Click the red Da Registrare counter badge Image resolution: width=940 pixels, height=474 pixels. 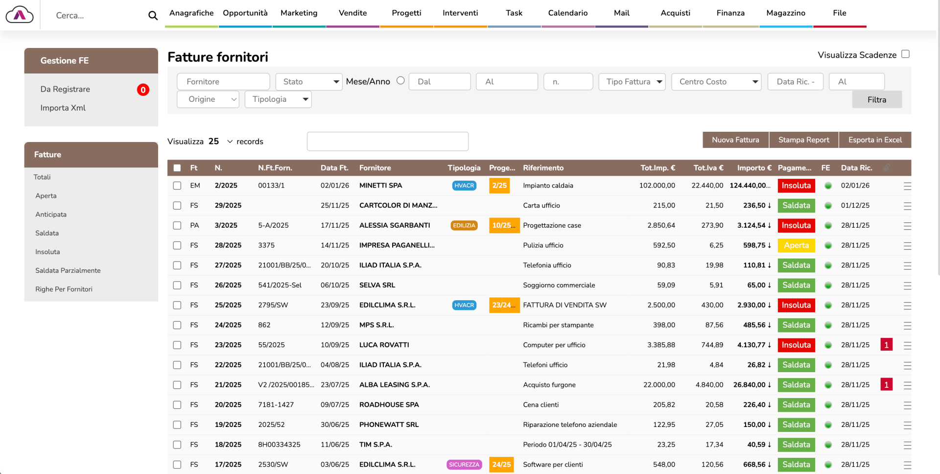pyautogui.click(x=143, y=90)
